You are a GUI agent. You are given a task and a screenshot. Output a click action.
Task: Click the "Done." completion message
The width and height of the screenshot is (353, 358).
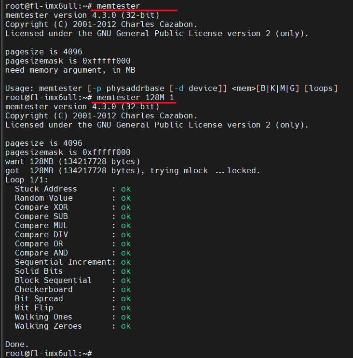click(17, 345)
